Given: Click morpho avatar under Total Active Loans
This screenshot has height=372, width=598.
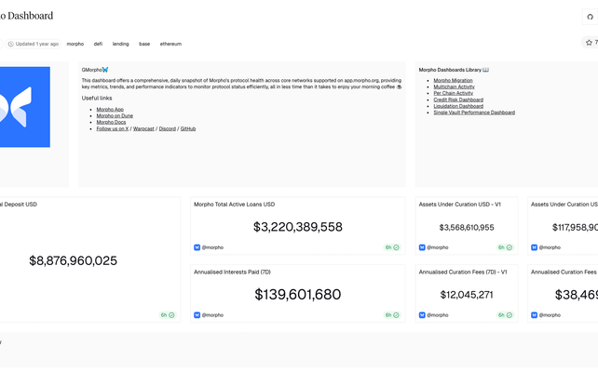Looking at the screenshot, I should coord(197,247).
